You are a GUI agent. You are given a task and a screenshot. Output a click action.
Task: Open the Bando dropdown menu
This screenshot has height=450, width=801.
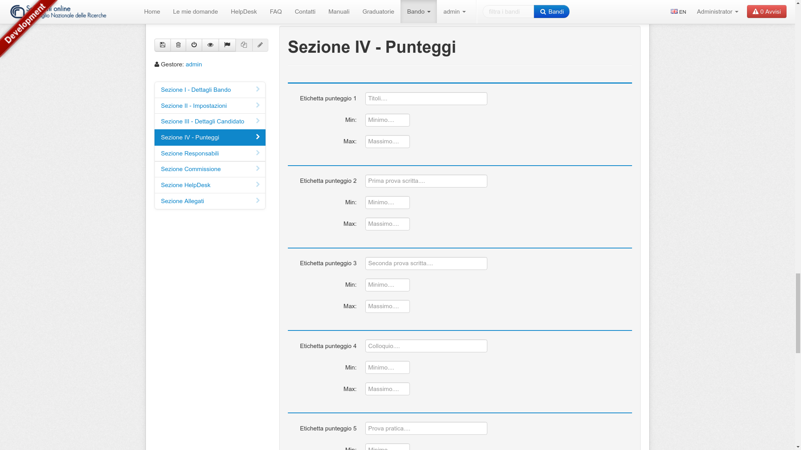click(x=418, y=12)
